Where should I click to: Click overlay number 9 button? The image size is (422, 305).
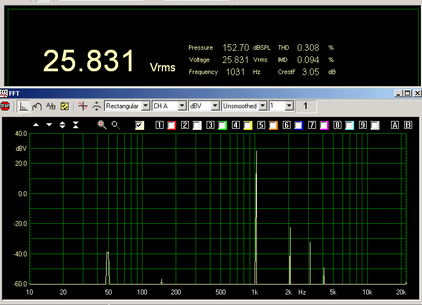(x=362, y=125)
